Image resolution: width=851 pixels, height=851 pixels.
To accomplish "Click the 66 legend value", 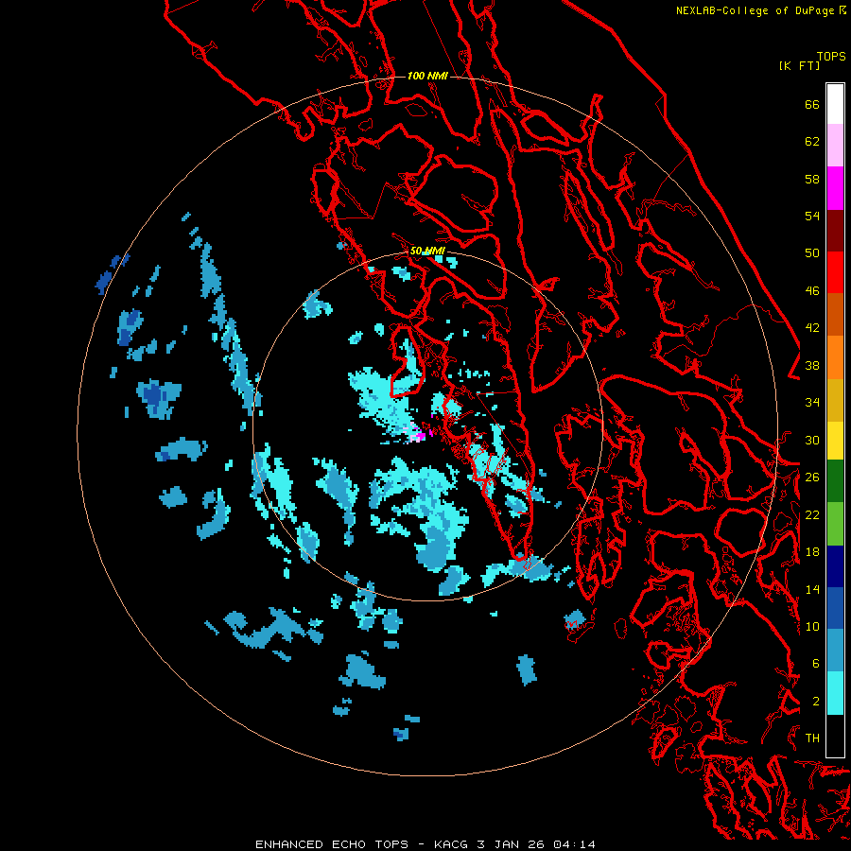I will [x=812, y=105].
